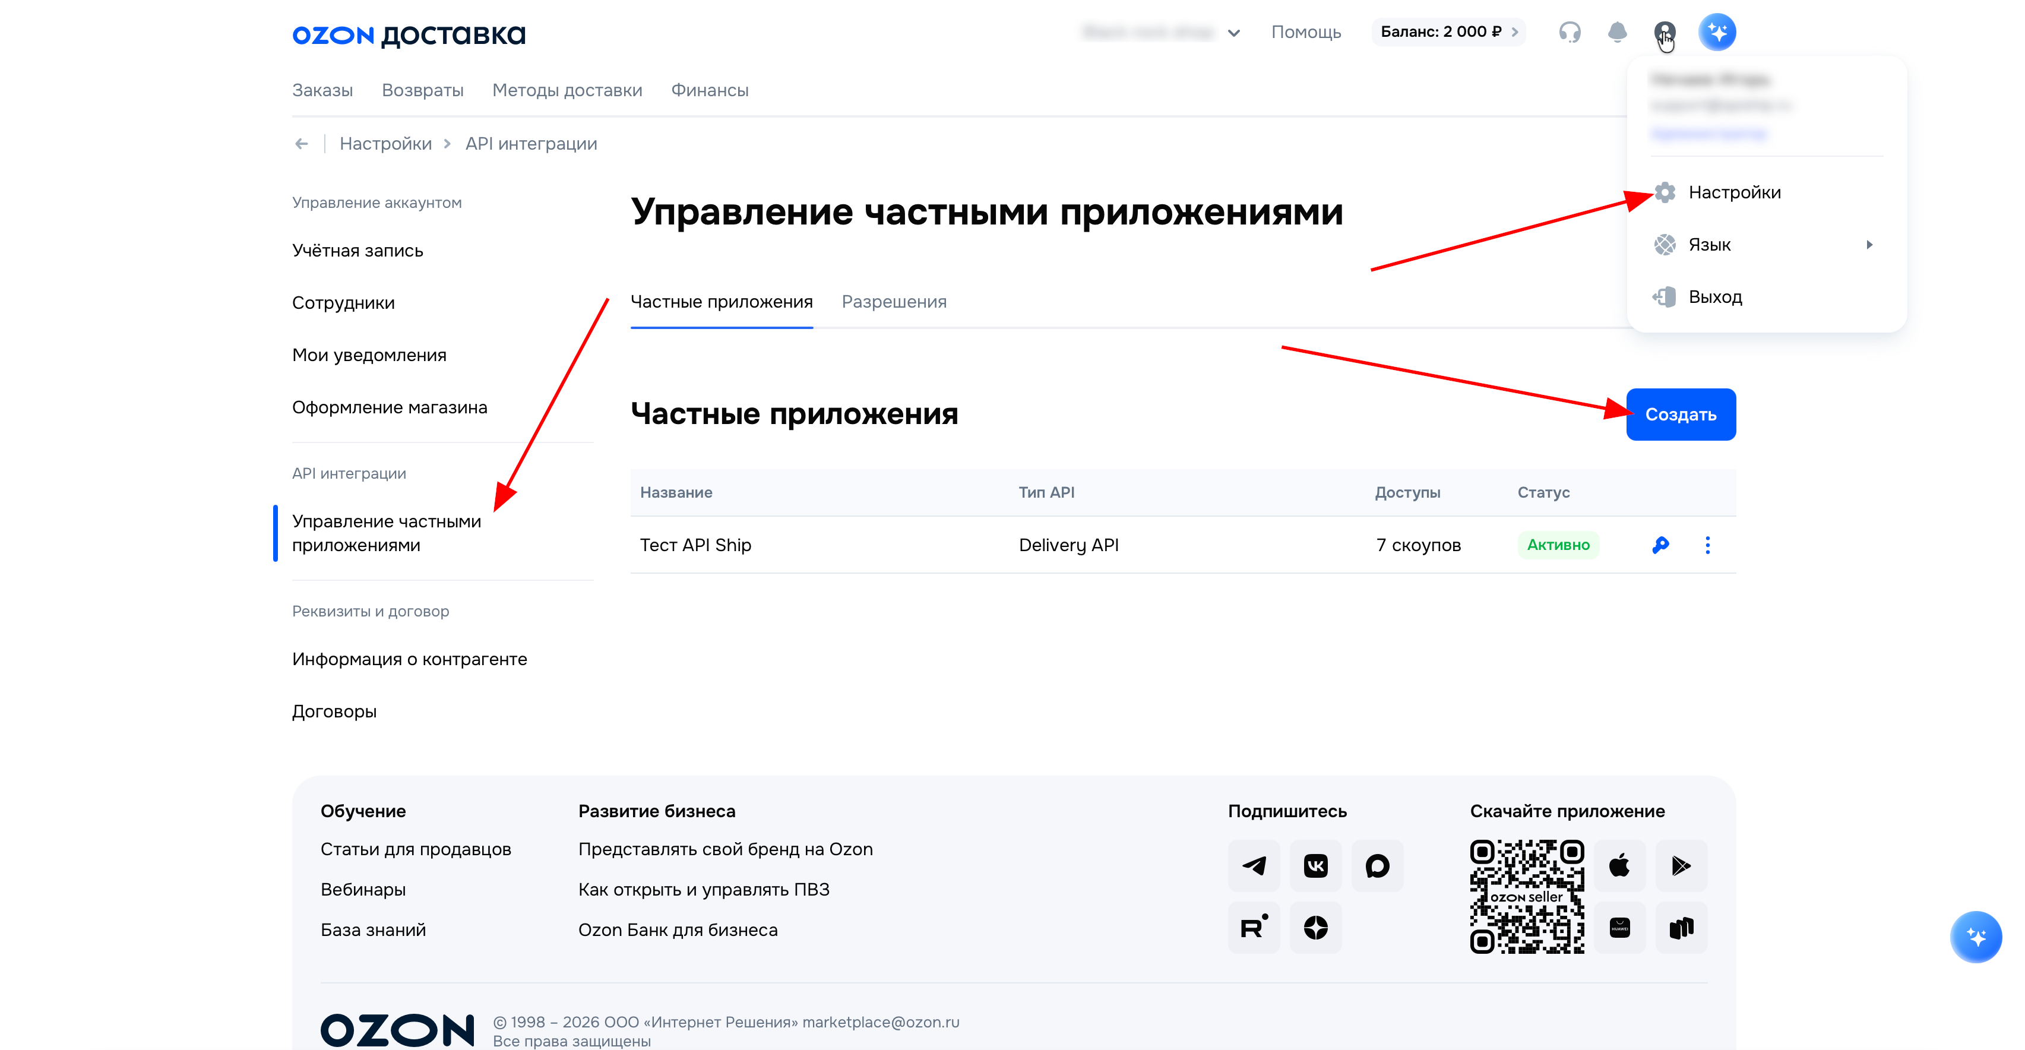Image resolution: width=2025 pixels, height=1050 pixels.
Task: Open Сотрудники in the sidebar
Action: pos(343,303)
